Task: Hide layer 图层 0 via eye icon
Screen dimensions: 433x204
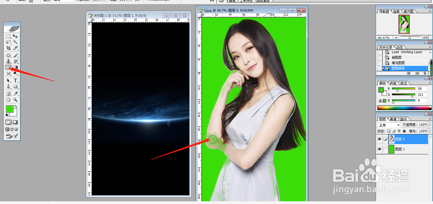Action: pyautogui.click(x=379, y=139)
